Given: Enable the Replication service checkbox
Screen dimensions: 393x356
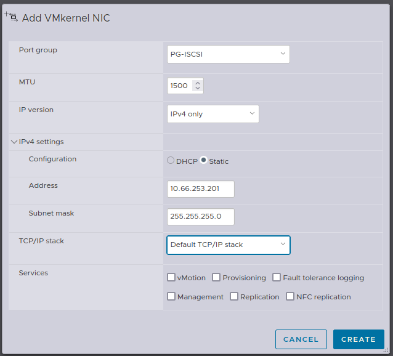Looking at the screenshot, I should [234, 296].
